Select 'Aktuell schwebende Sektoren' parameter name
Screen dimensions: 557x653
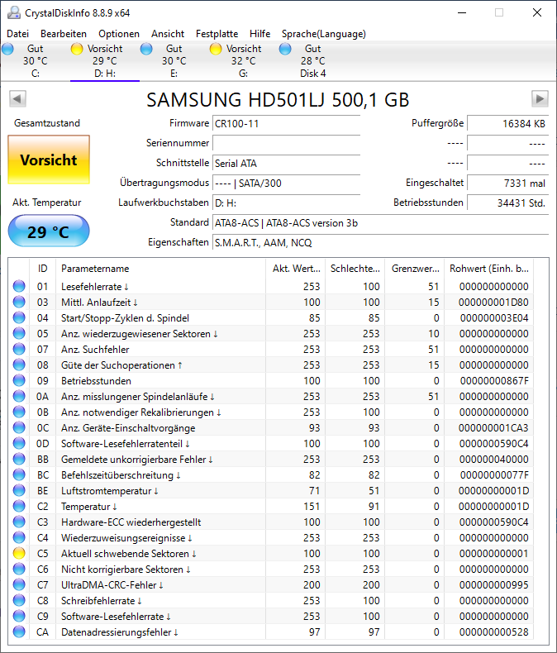pyautogui.click(x=128, y=554)
